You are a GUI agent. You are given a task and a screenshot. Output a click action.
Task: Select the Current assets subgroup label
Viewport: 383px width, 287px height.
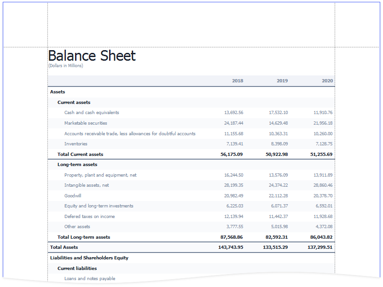(74, 103)
